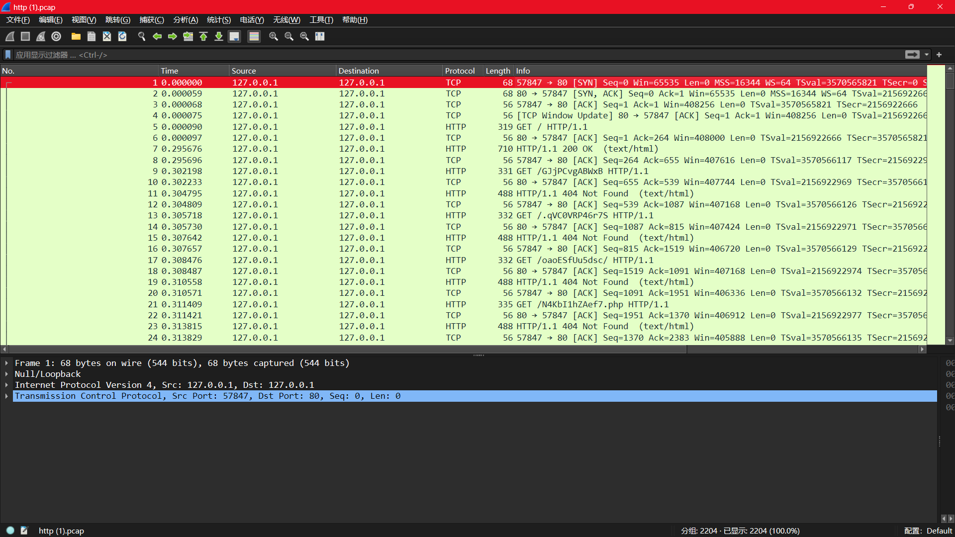The image size is (955, 537).
Task: Jump to the last packet icon
Action: pos(219,36)
